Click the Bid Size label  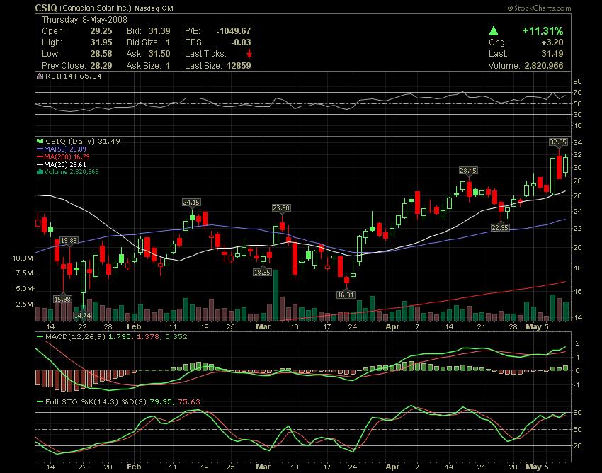pos(143,42)
